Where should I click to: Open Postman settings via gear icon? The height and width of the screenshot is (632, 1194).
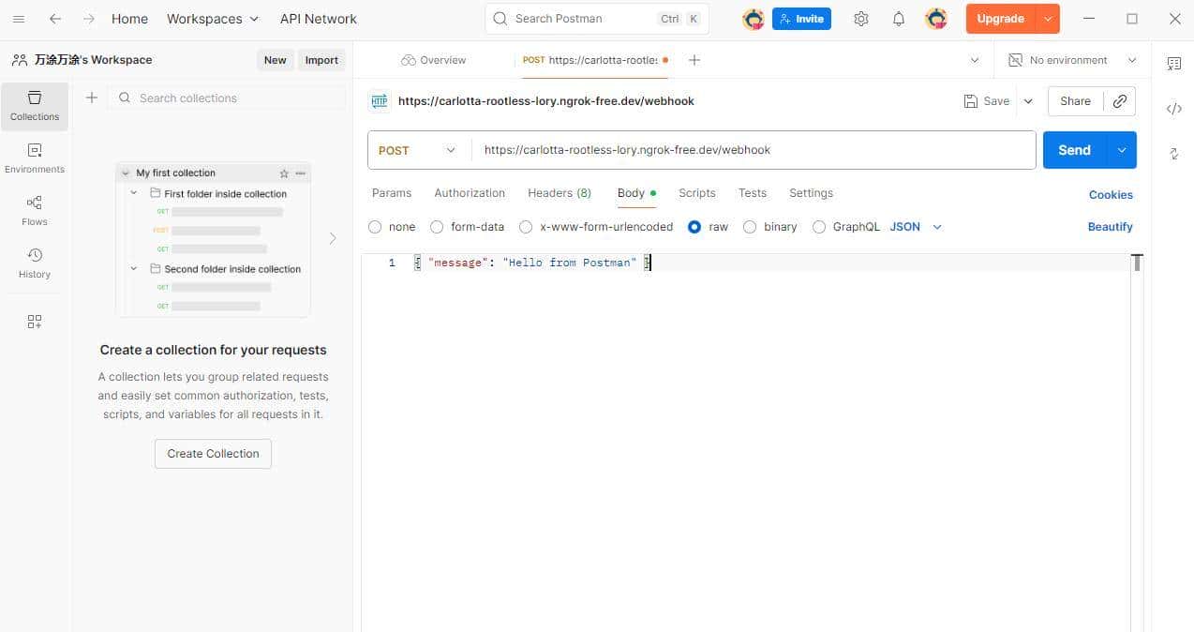click(861, 18)
